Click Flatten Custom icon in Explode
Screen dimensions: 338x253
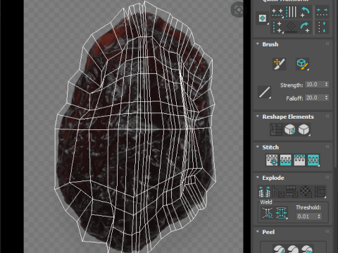320,191
